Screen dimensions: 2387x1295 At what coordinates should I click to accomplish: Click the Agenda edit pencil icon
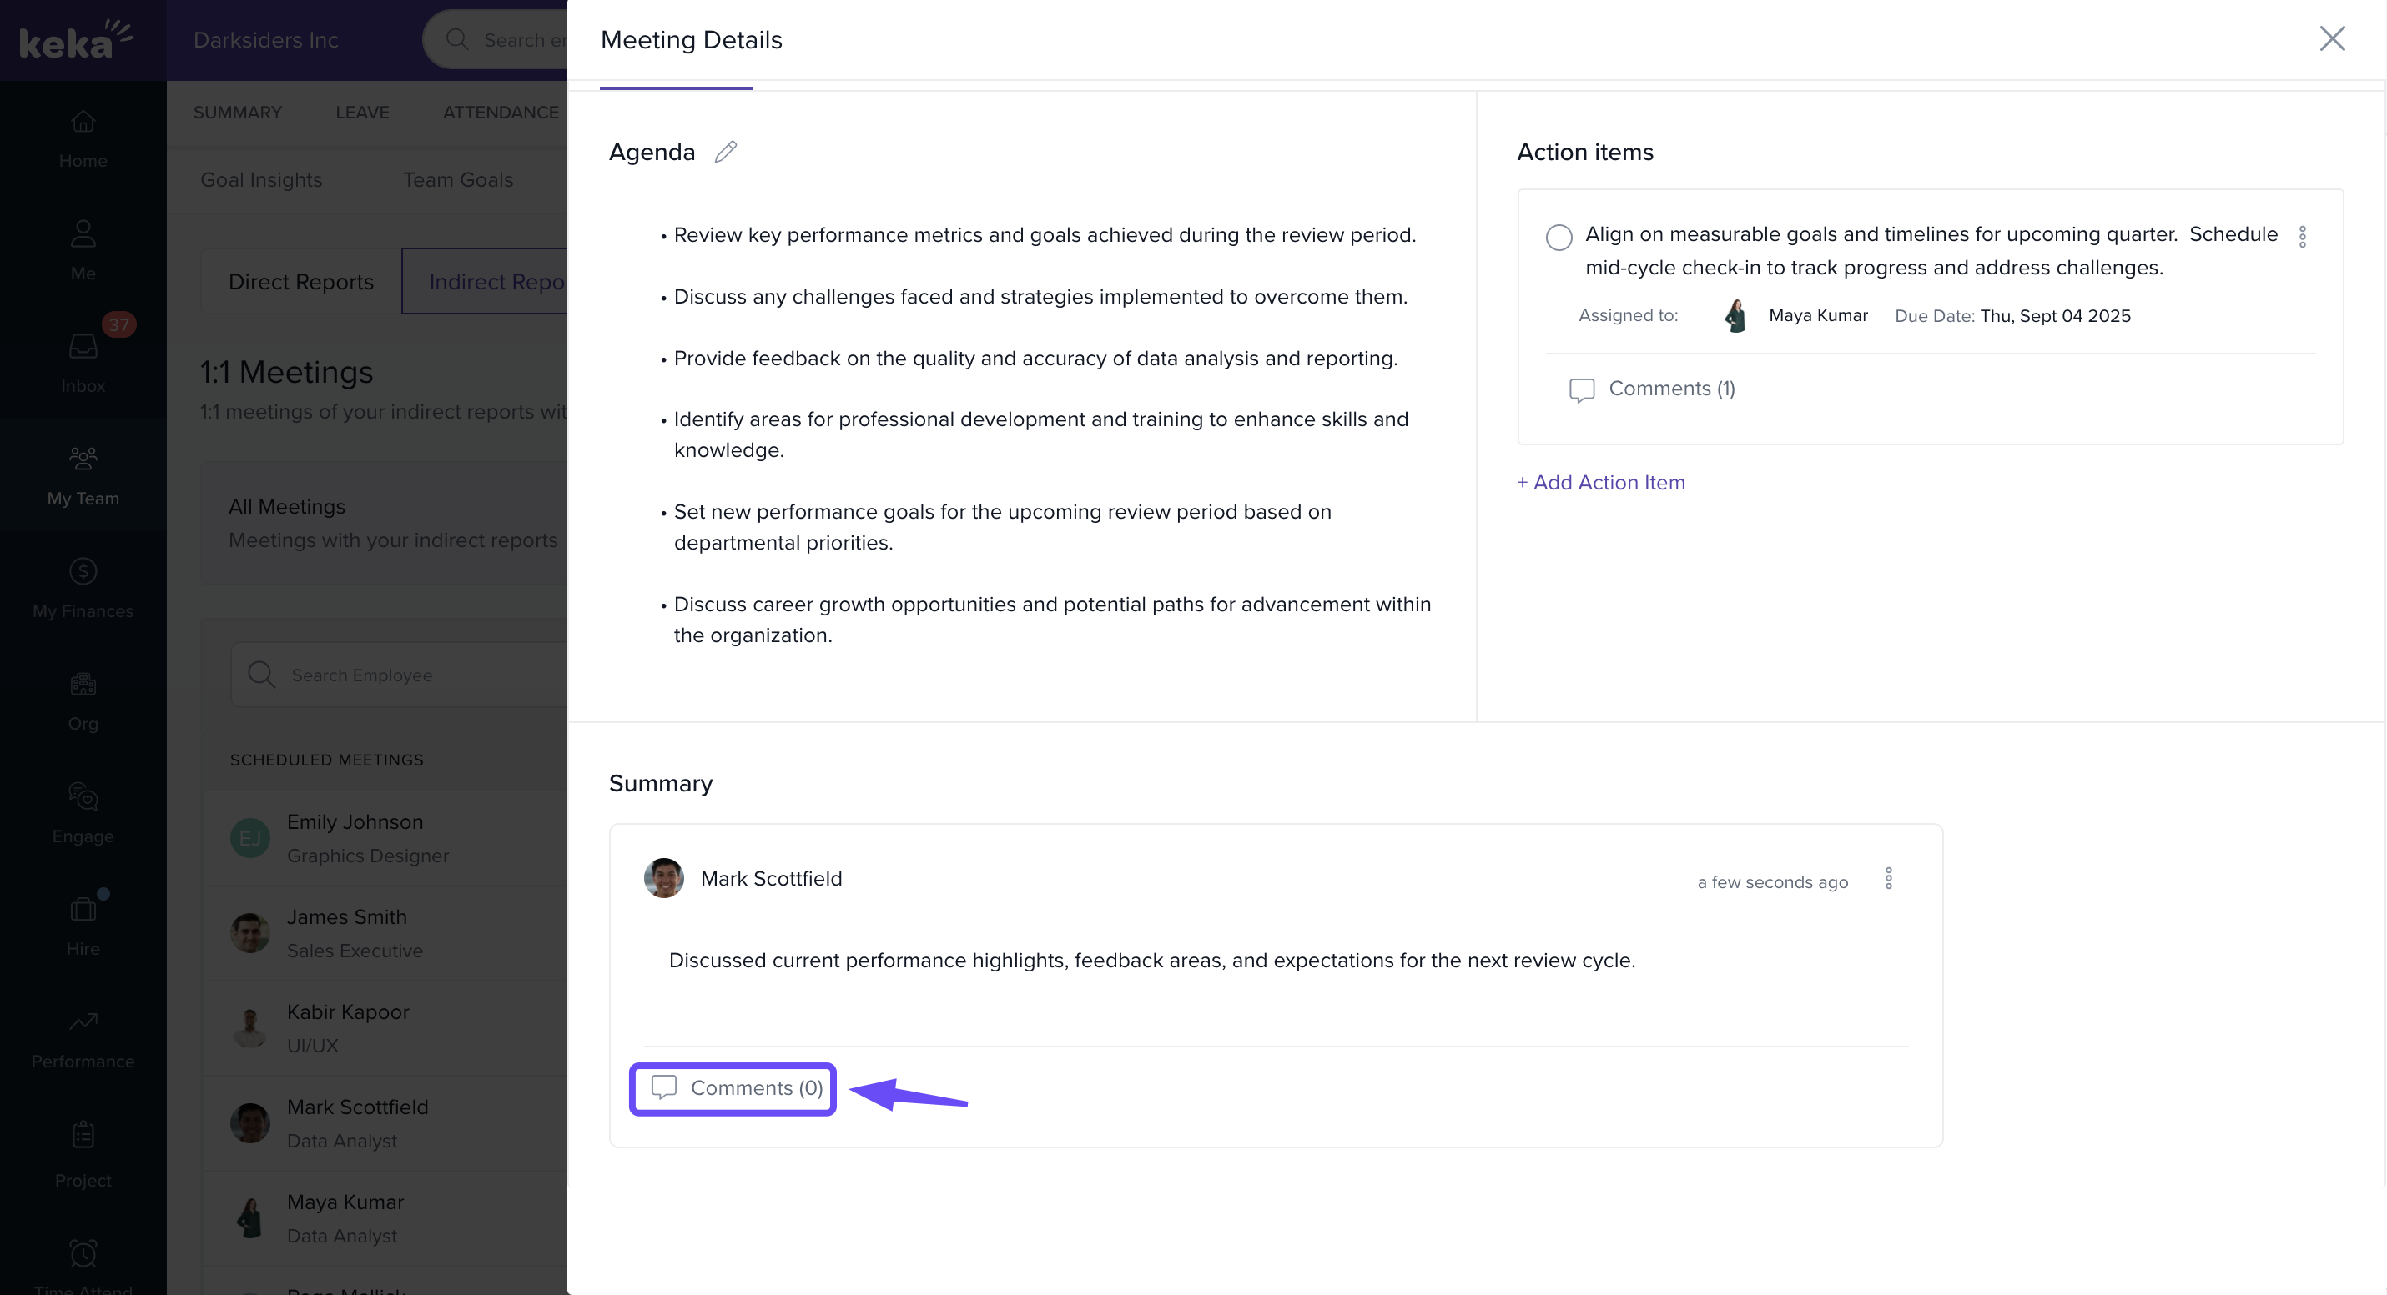click(726, 152)
